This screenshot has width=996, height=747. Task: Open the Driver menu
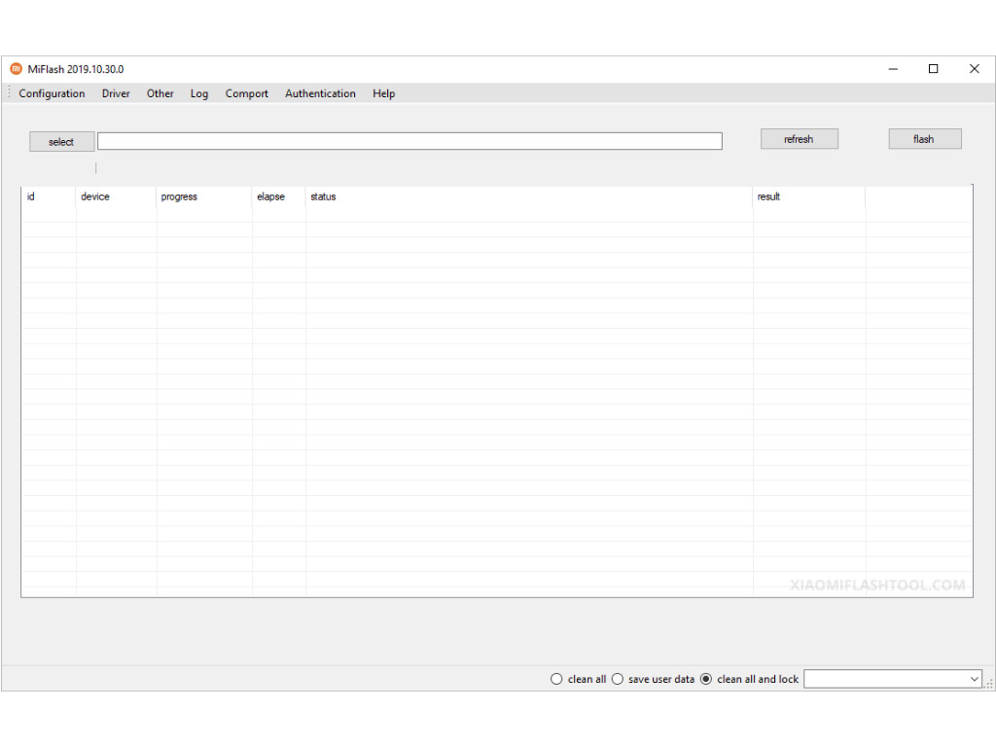[x=116, y=94]
